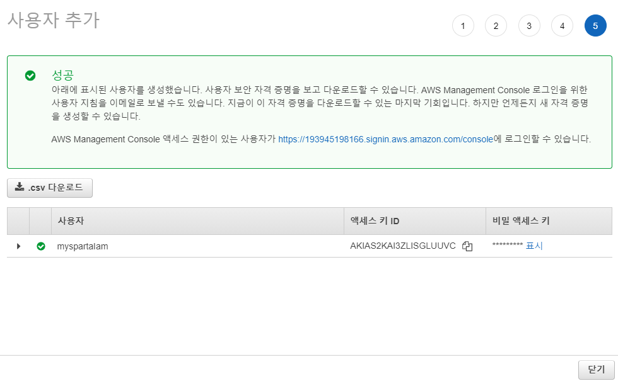Go to wizard step 3
Screen dimensions: 618x381
[529, 26]
